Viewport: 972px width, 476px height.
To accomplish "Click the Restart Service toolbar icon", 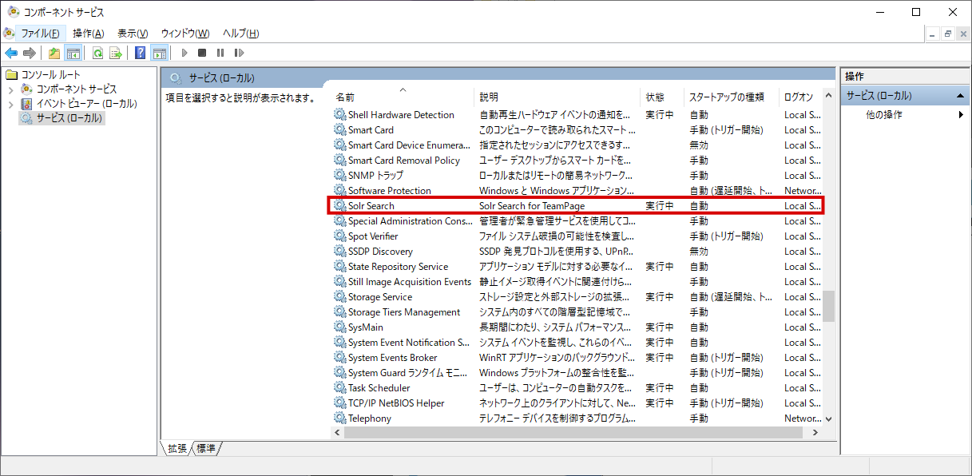I will point(239,54).
